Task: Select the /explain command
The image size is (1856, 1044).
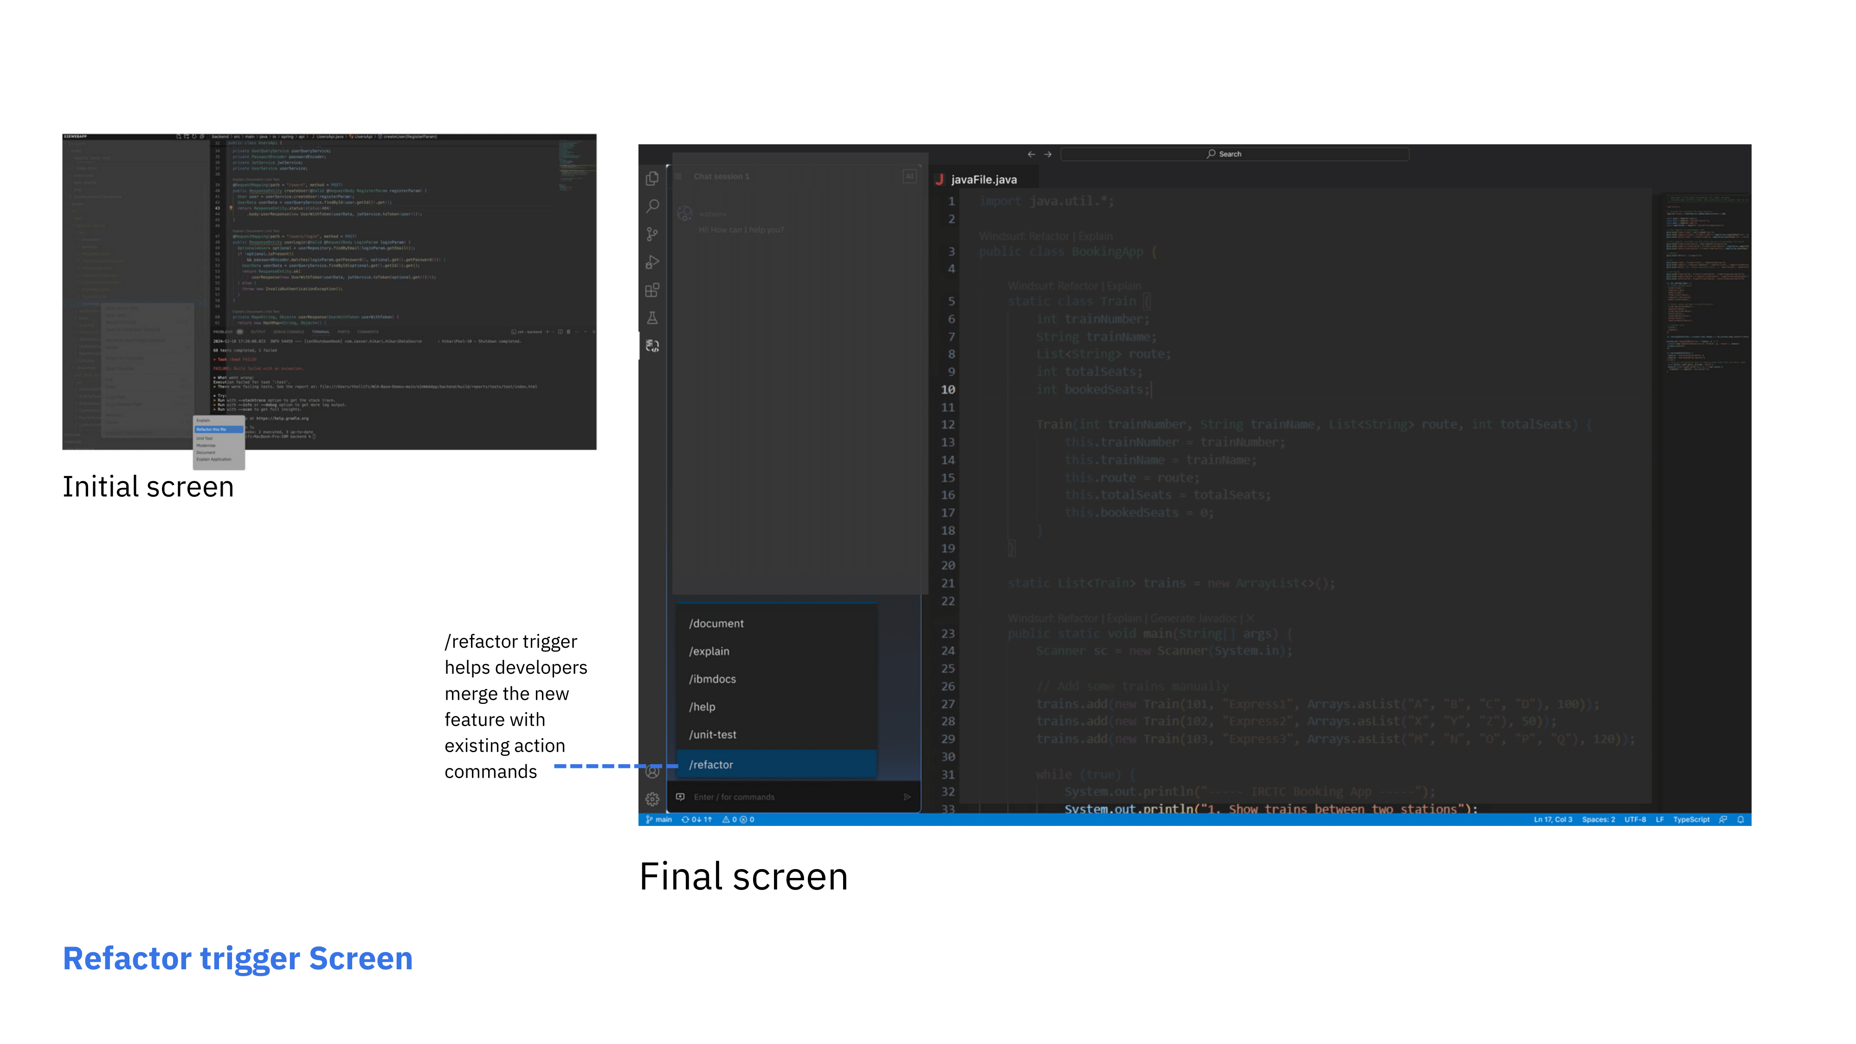Action: (x=777, y=651)
